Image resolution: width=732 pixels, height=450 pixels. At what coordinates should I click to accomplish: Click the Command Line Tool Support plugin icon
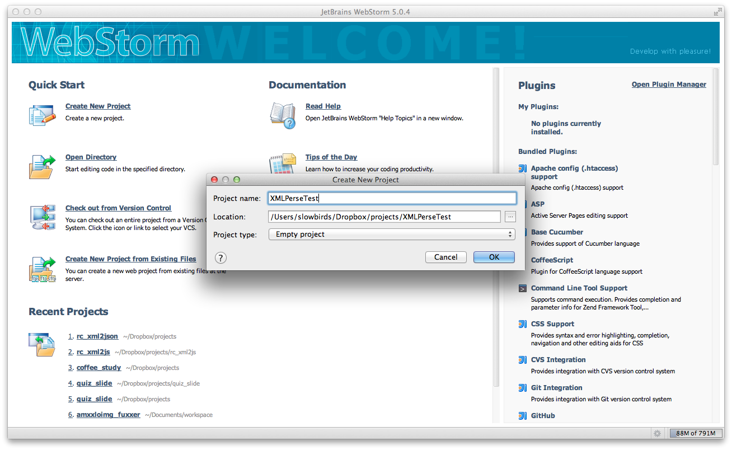click(x=522, y=288)
